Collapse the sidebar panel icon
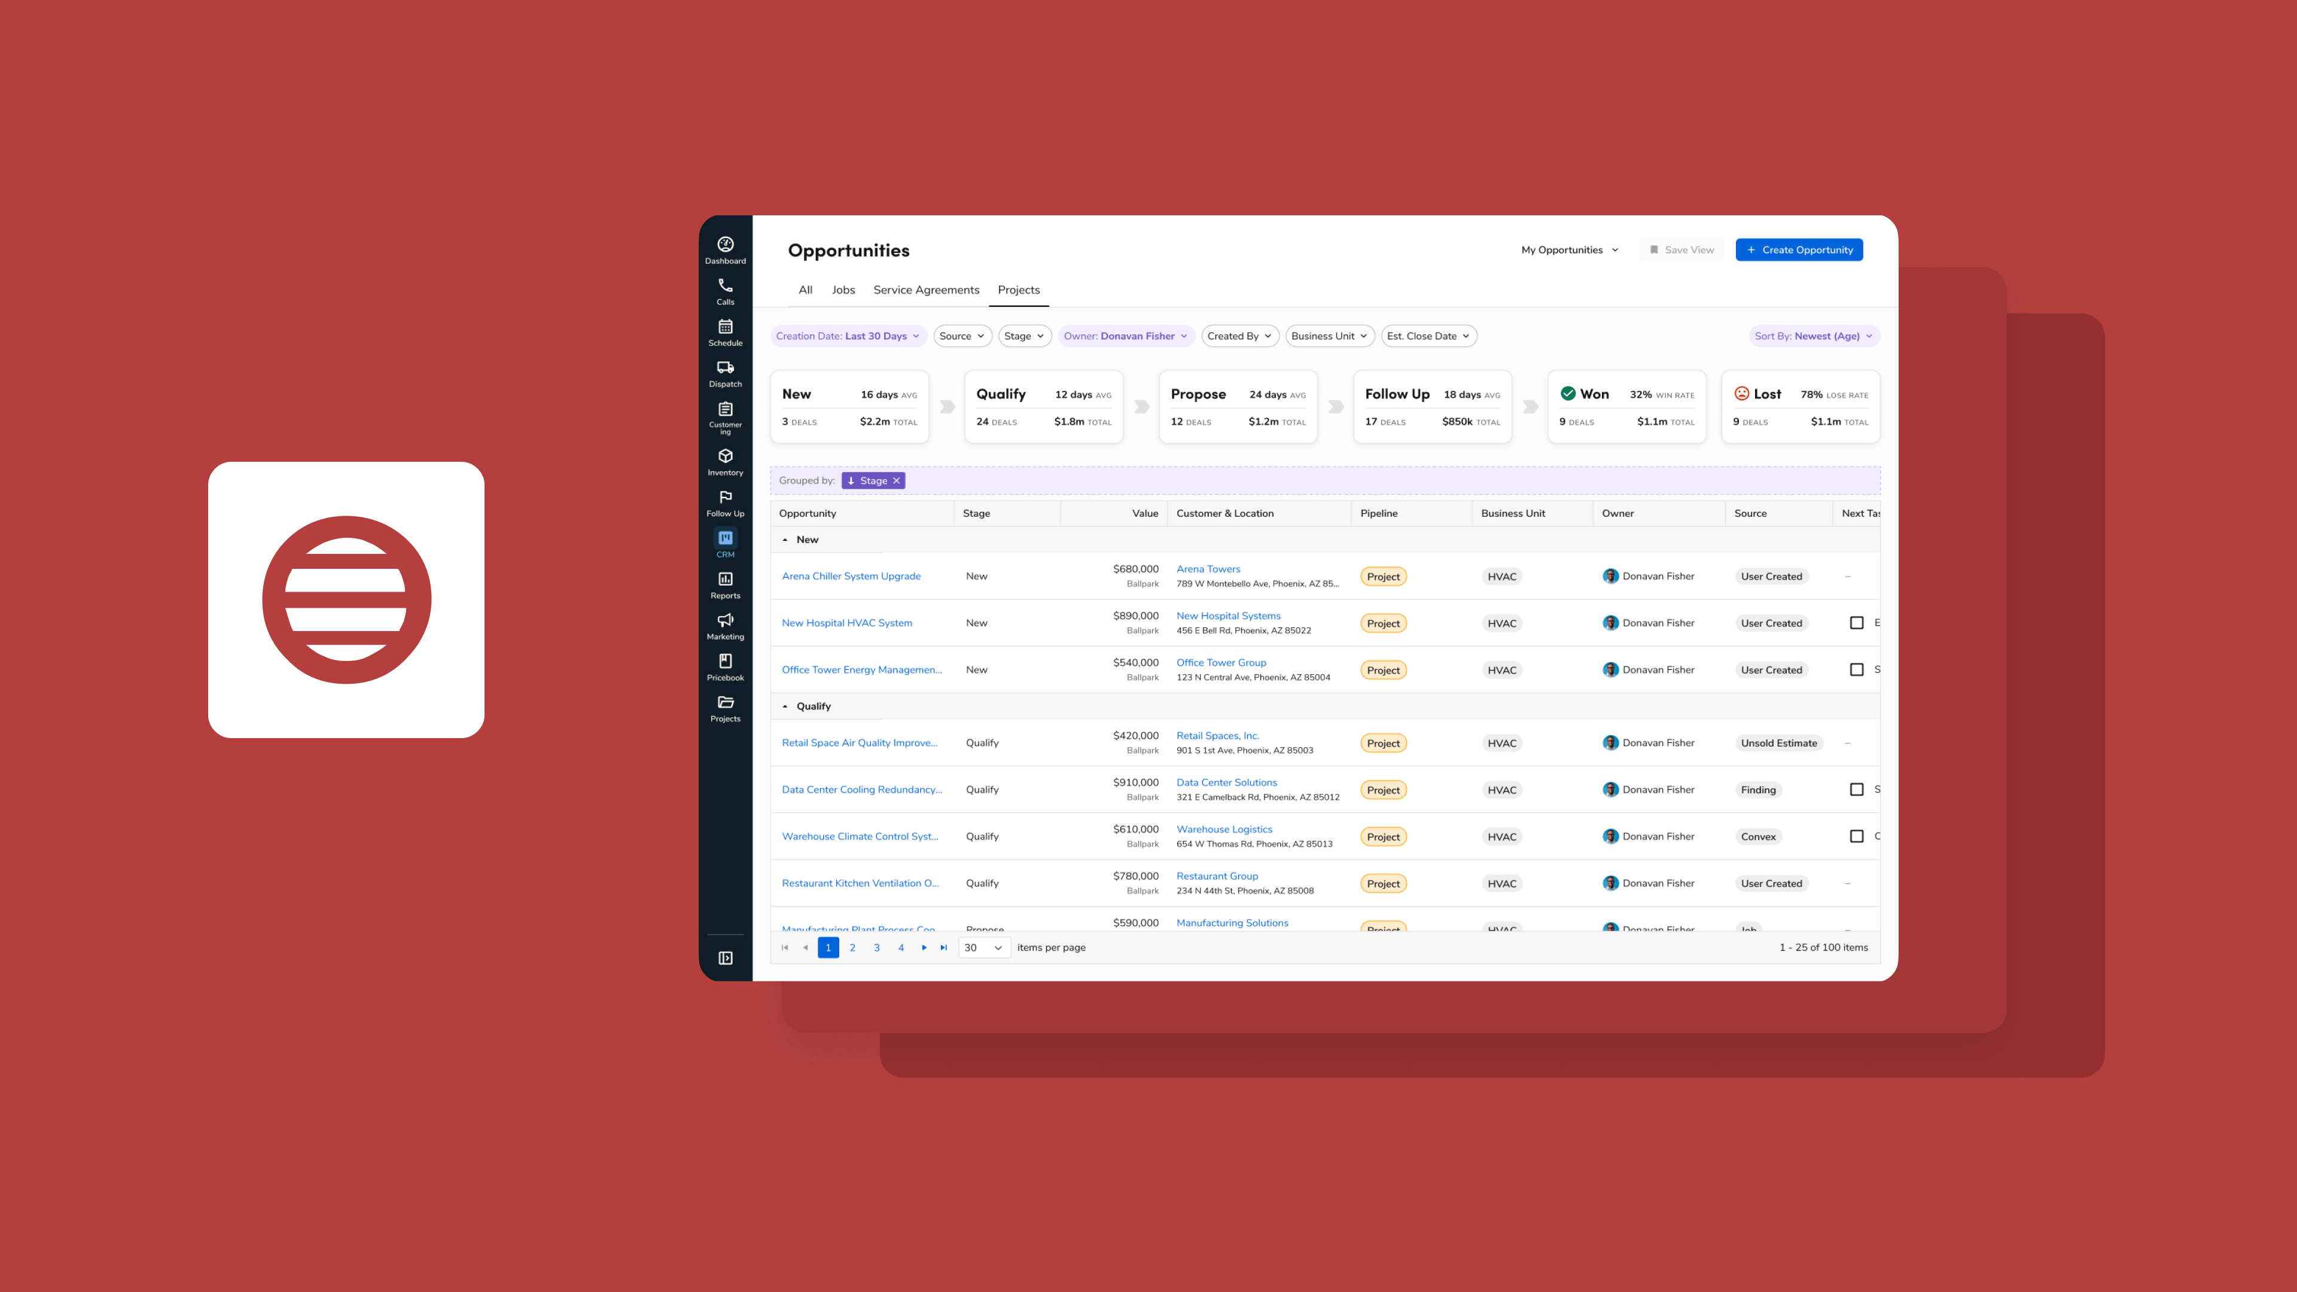This screenshot has height=1292, width=2297. [x=725, y=958]
